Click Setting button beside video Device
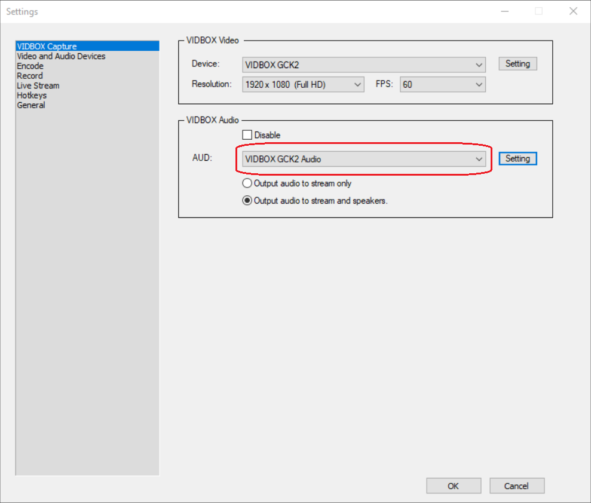Screen dimensions: 591x503 [517, 64]
